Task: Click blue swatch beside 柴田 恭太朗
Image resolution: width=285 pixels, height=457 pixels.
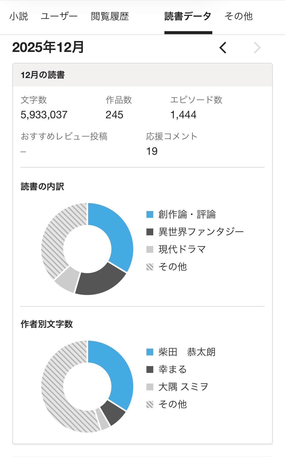Action: point(150,352)
